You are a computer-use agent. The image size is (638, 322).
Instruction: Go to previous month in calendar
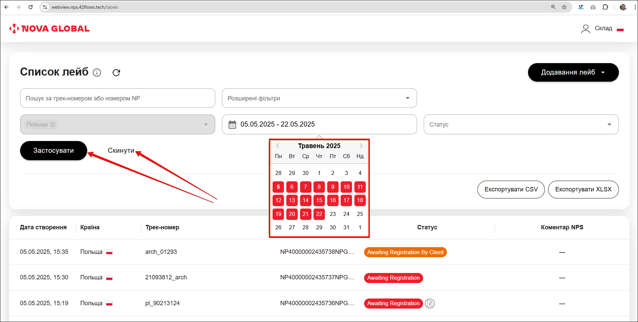coord(278,146)
